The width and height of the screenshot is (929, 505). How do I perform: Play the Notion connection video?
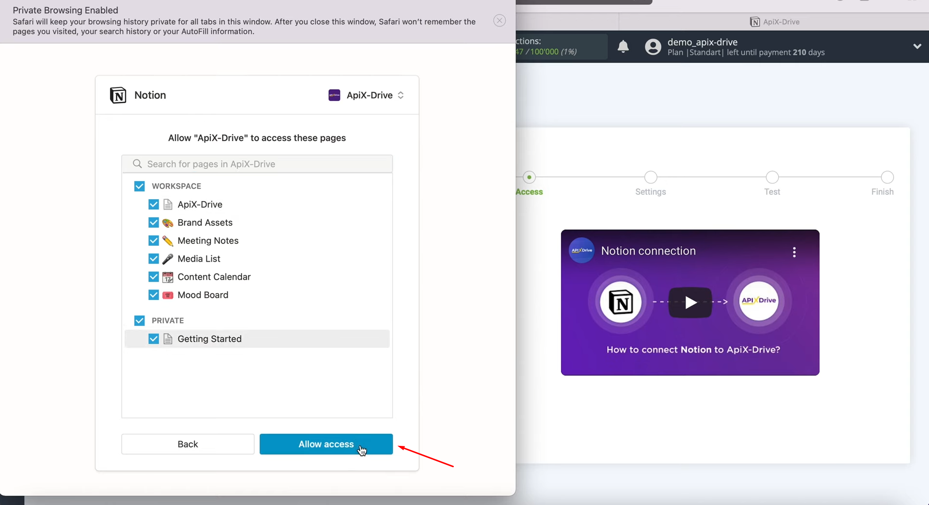pos(690,302)
